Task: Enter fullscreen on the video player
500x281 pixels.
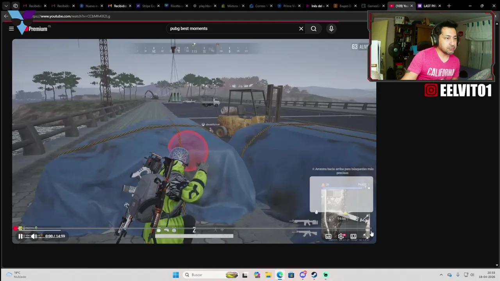Action: 366,236
